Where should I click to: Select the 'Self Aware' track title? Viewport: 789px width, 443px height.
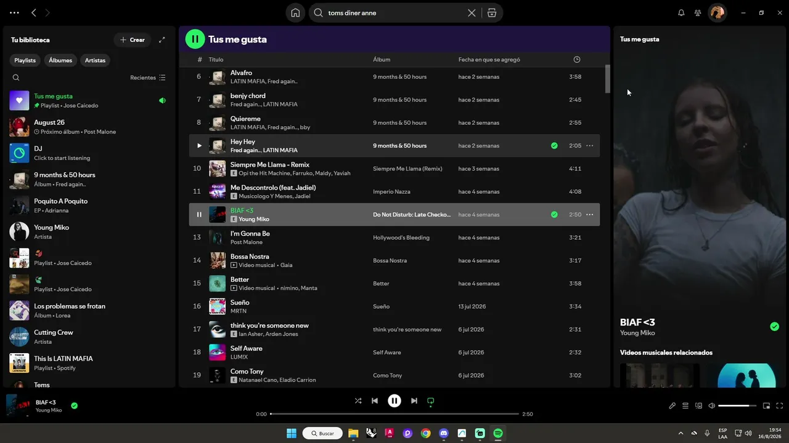(x=247, y=348)
